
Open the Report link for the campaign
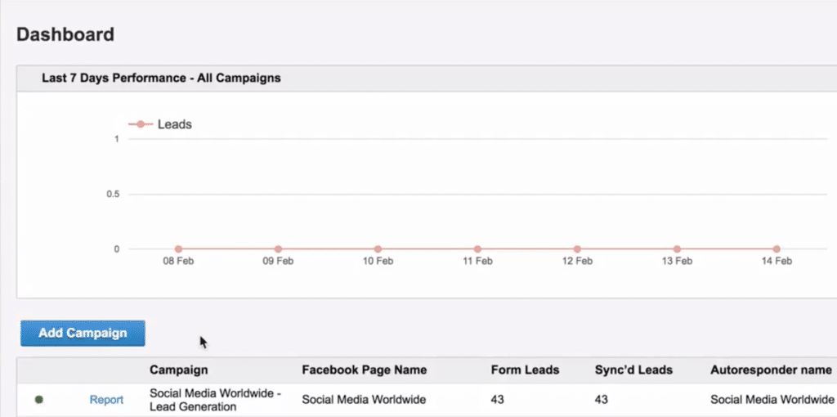[106, 400]
